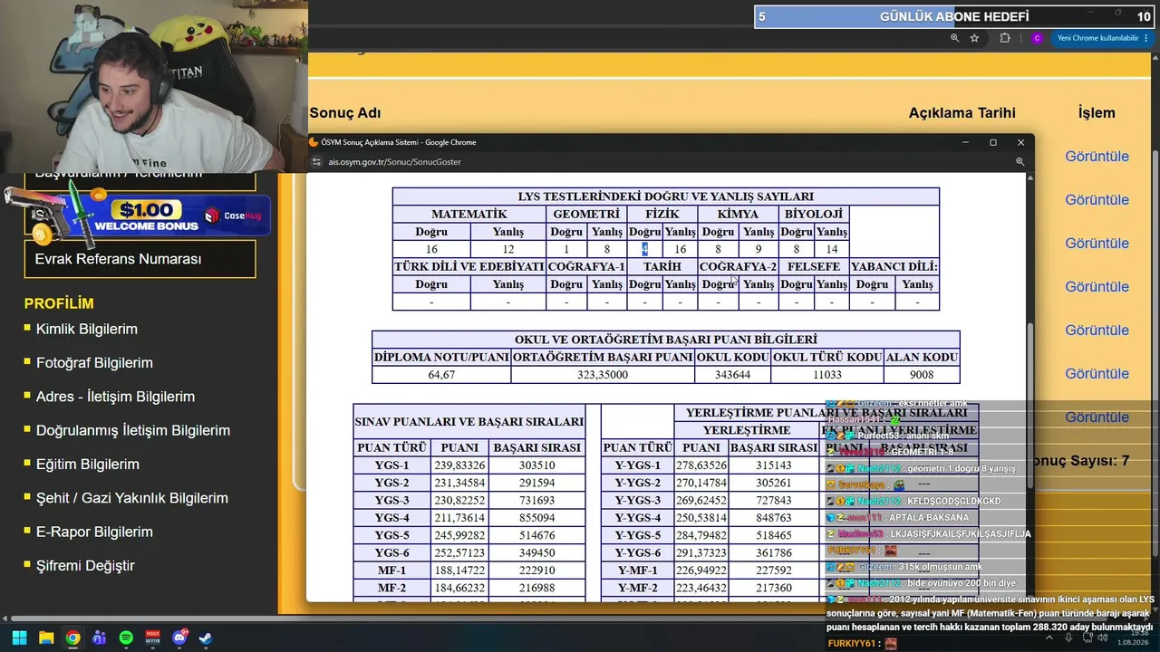
Task: Click the placement score 291,37323
Action: [x=701, y=553]
